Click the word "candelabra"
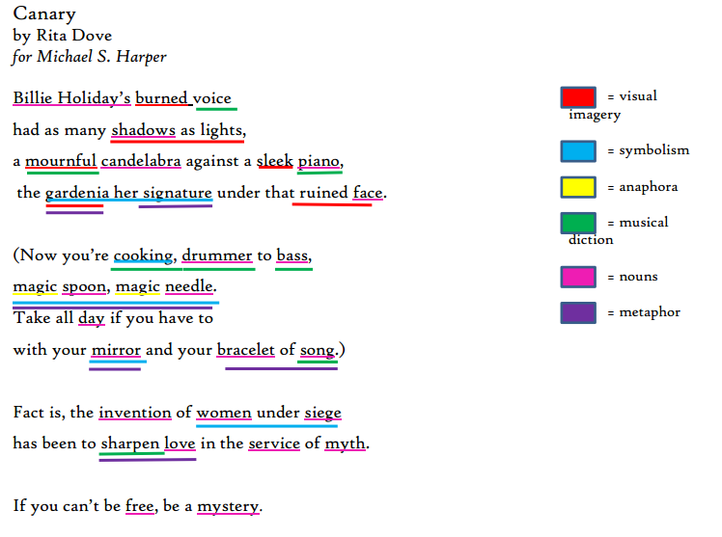Image resolution: width=722 pixels, height=537 pixels. (141, 161)
